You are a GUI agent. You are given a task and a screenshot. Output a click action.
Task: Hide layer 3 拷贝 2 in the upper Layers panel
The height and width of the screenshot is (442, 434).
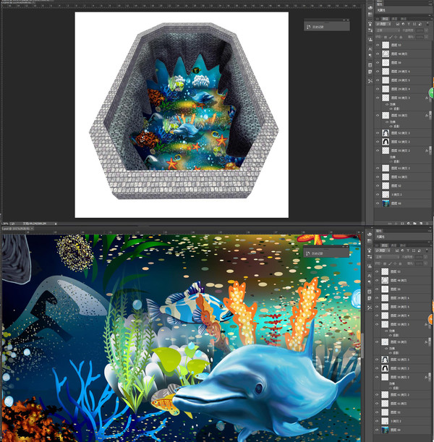coord(378,195)
